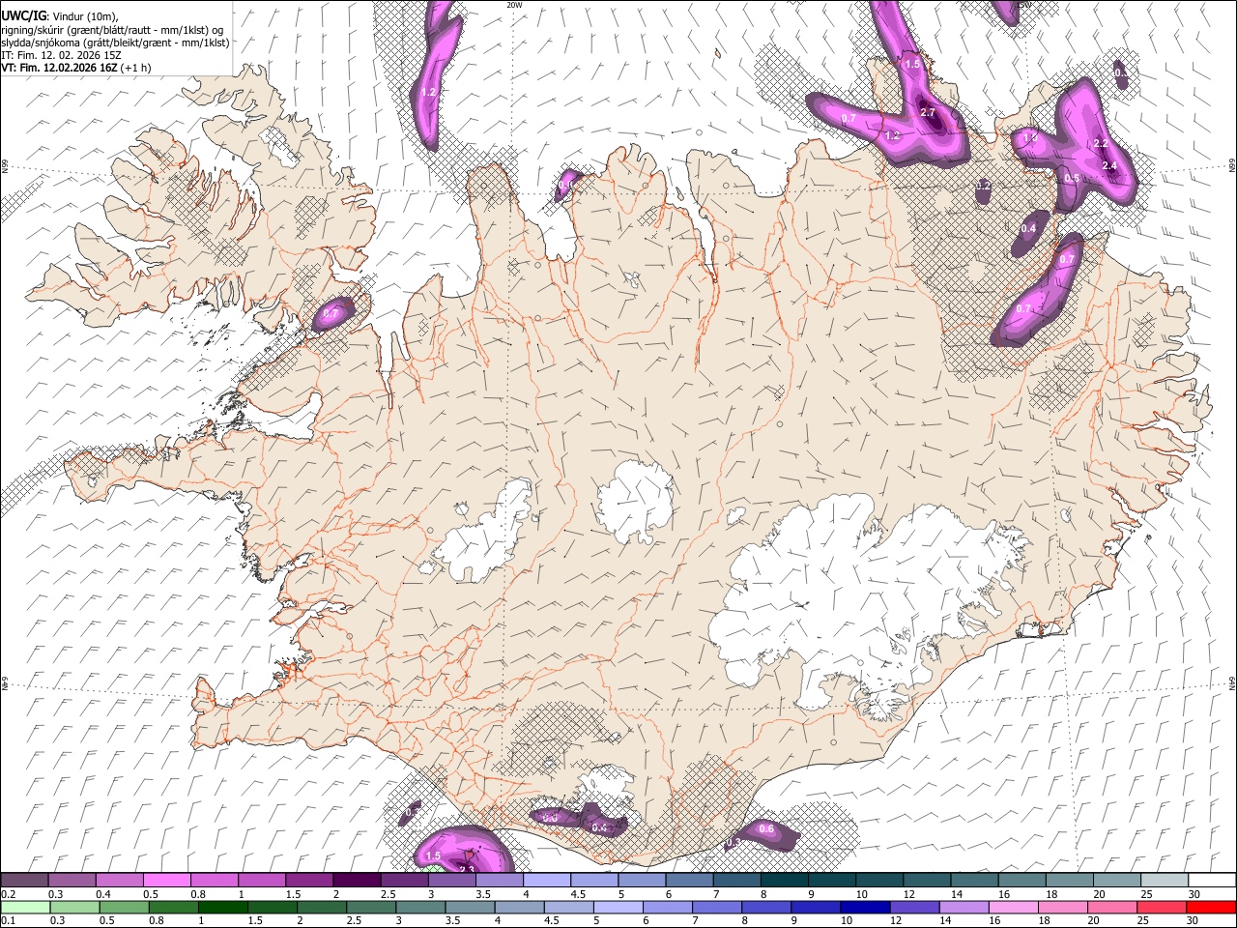Pick the light gray upper swatch between 25 and 30
The image size is (1237, 928).
coord(1164,881)
